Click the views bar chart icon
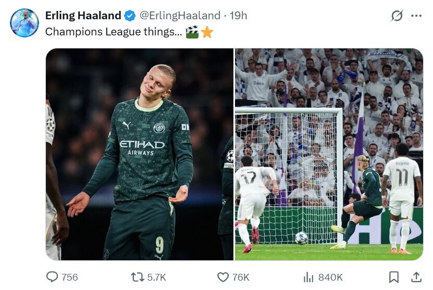Image resolution: width=433 pixels, height=290 pixels. point(308,277)
